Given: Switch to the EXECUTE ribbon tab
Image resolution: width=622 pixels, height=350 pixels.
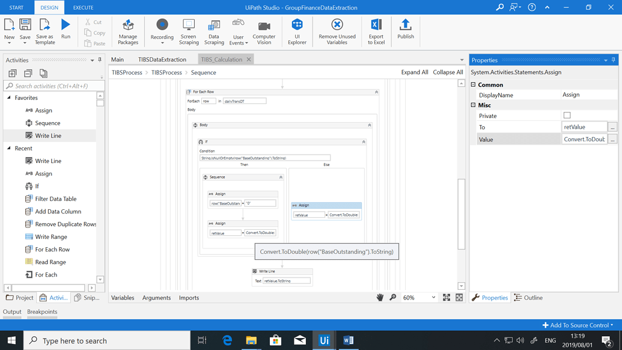Looking at the screenshot, I should [83, 8].
